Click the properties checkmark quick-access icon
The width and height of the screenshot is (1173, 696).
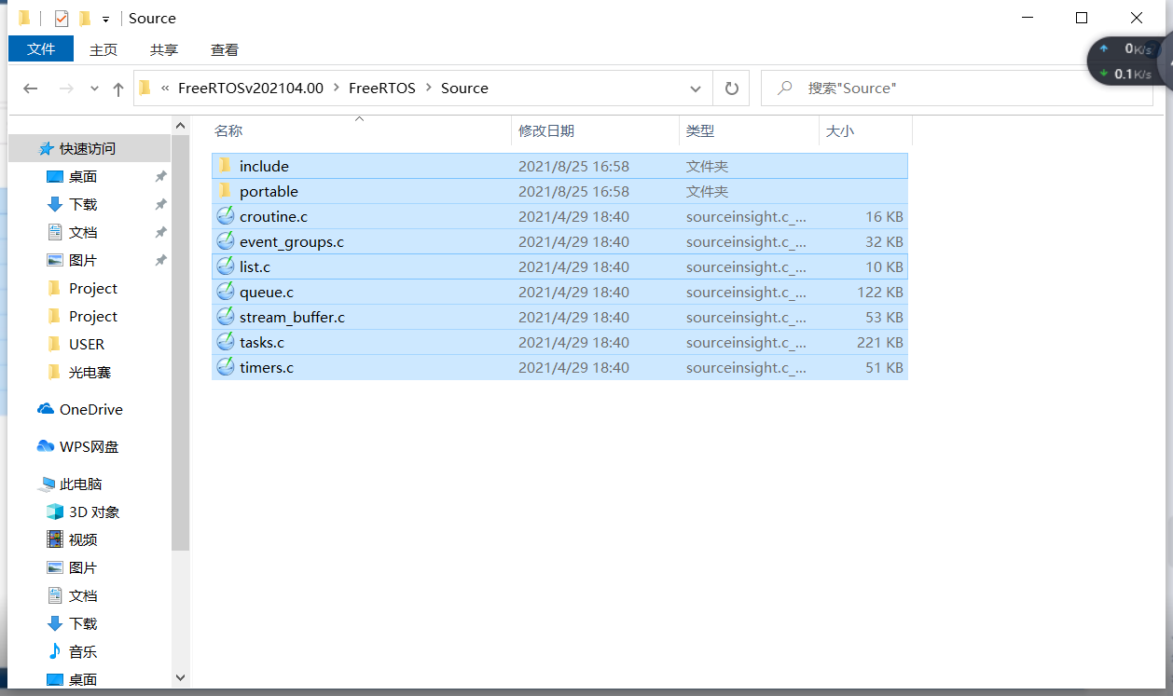point(62,19)
